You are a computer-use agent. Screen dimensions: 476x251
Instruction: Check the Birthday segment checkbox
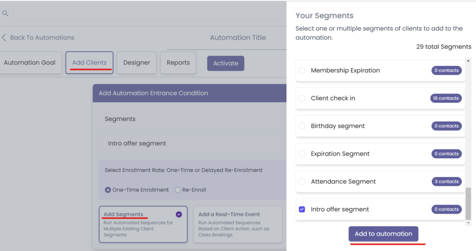(302, 126)
